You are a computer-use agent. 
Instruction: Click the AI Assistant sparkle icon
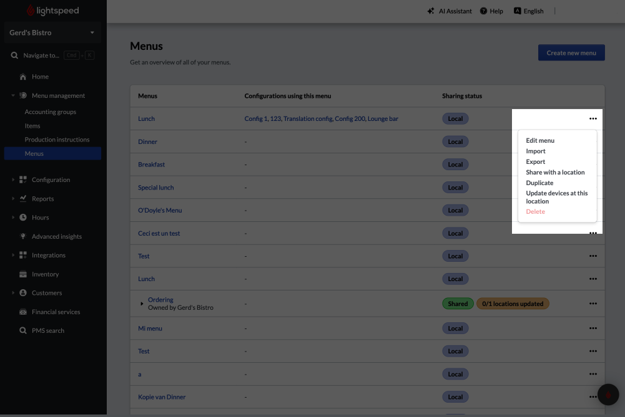tap(431, 11)
